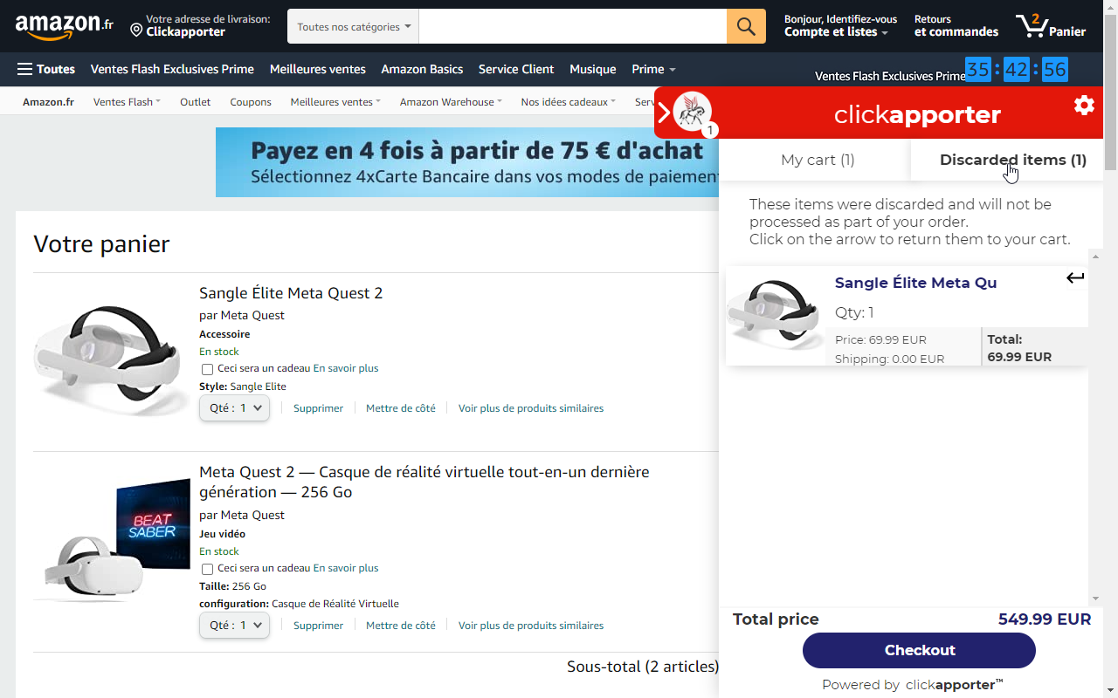Click the Checkout button
The image size is (1118, 698).
point(919,650)
